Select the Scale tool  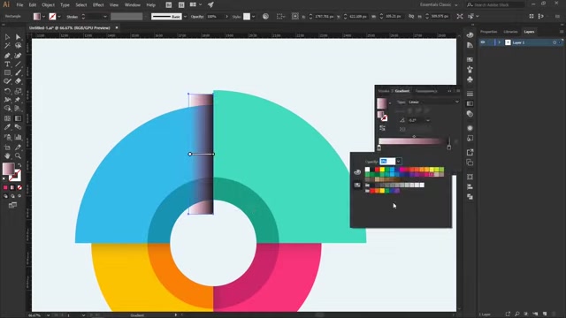point(18,91)
